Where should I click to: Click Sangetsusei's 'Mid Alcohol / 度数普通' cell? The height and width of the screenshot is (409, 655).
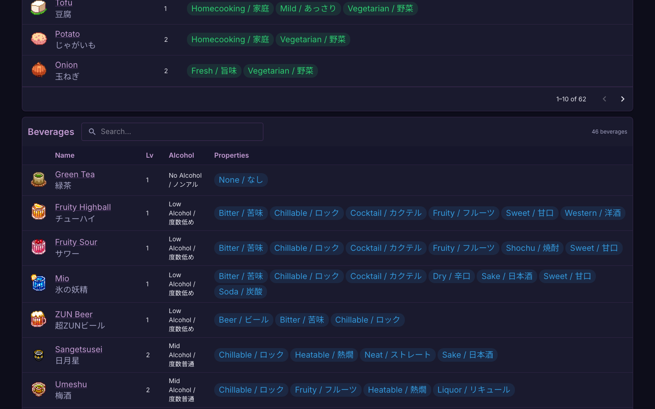pos(182,355)
